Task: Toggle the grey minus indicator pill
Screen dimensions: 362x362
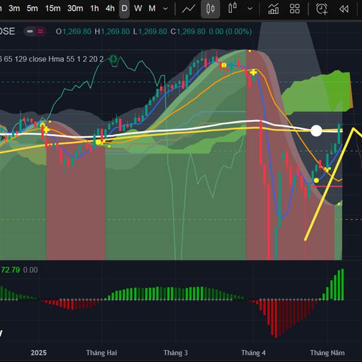Action: pos(30,31)
